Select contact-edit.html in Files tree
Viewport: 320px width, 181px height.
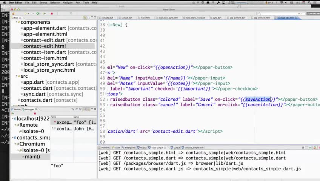point(45,46)
